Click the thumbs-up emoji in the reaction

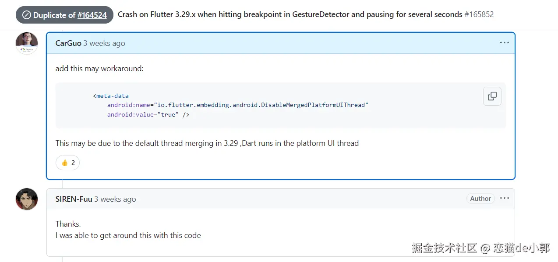(x=64, y=163)
